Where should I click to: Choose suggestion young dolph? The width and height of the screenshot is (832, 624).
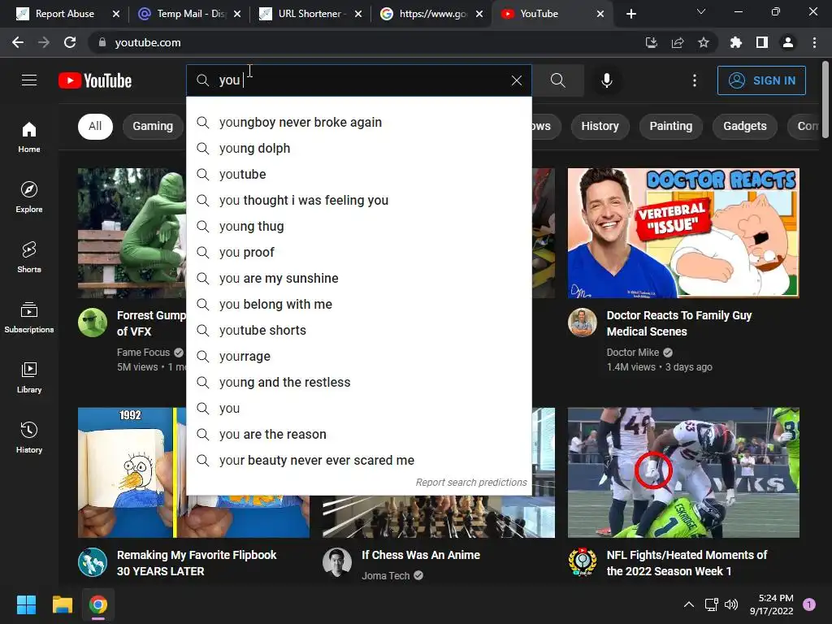[359, 148]
